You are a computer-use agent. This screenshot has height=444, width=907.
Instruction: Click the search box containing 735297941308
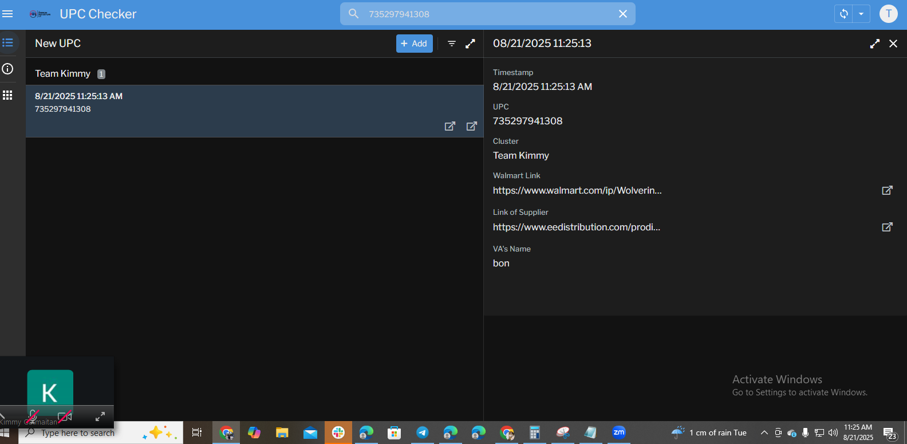(487, 14)
